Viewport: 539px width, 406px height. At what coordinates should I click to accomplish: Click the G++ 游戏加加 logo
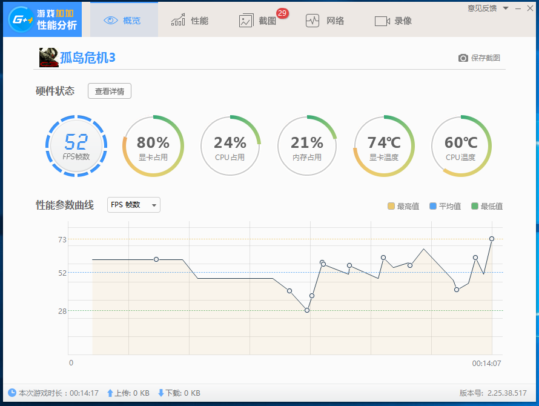coord(42,19)
